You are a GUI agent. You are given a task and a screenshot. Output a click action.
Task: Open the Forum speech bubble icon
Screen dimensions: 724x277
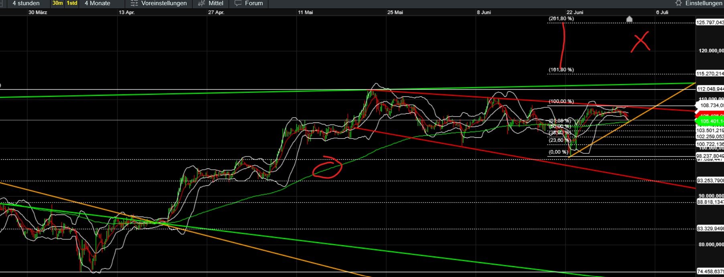coord(238,3)
